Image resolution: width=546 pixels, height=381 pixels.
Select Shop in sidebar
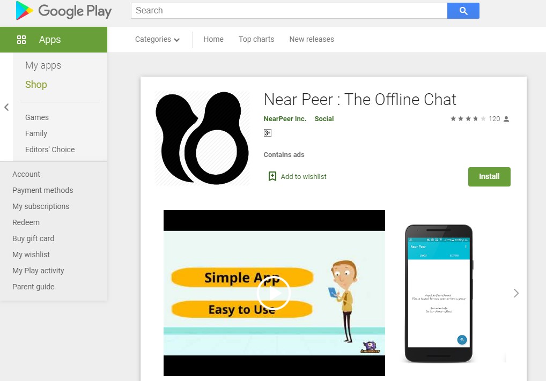click(36, 85)
